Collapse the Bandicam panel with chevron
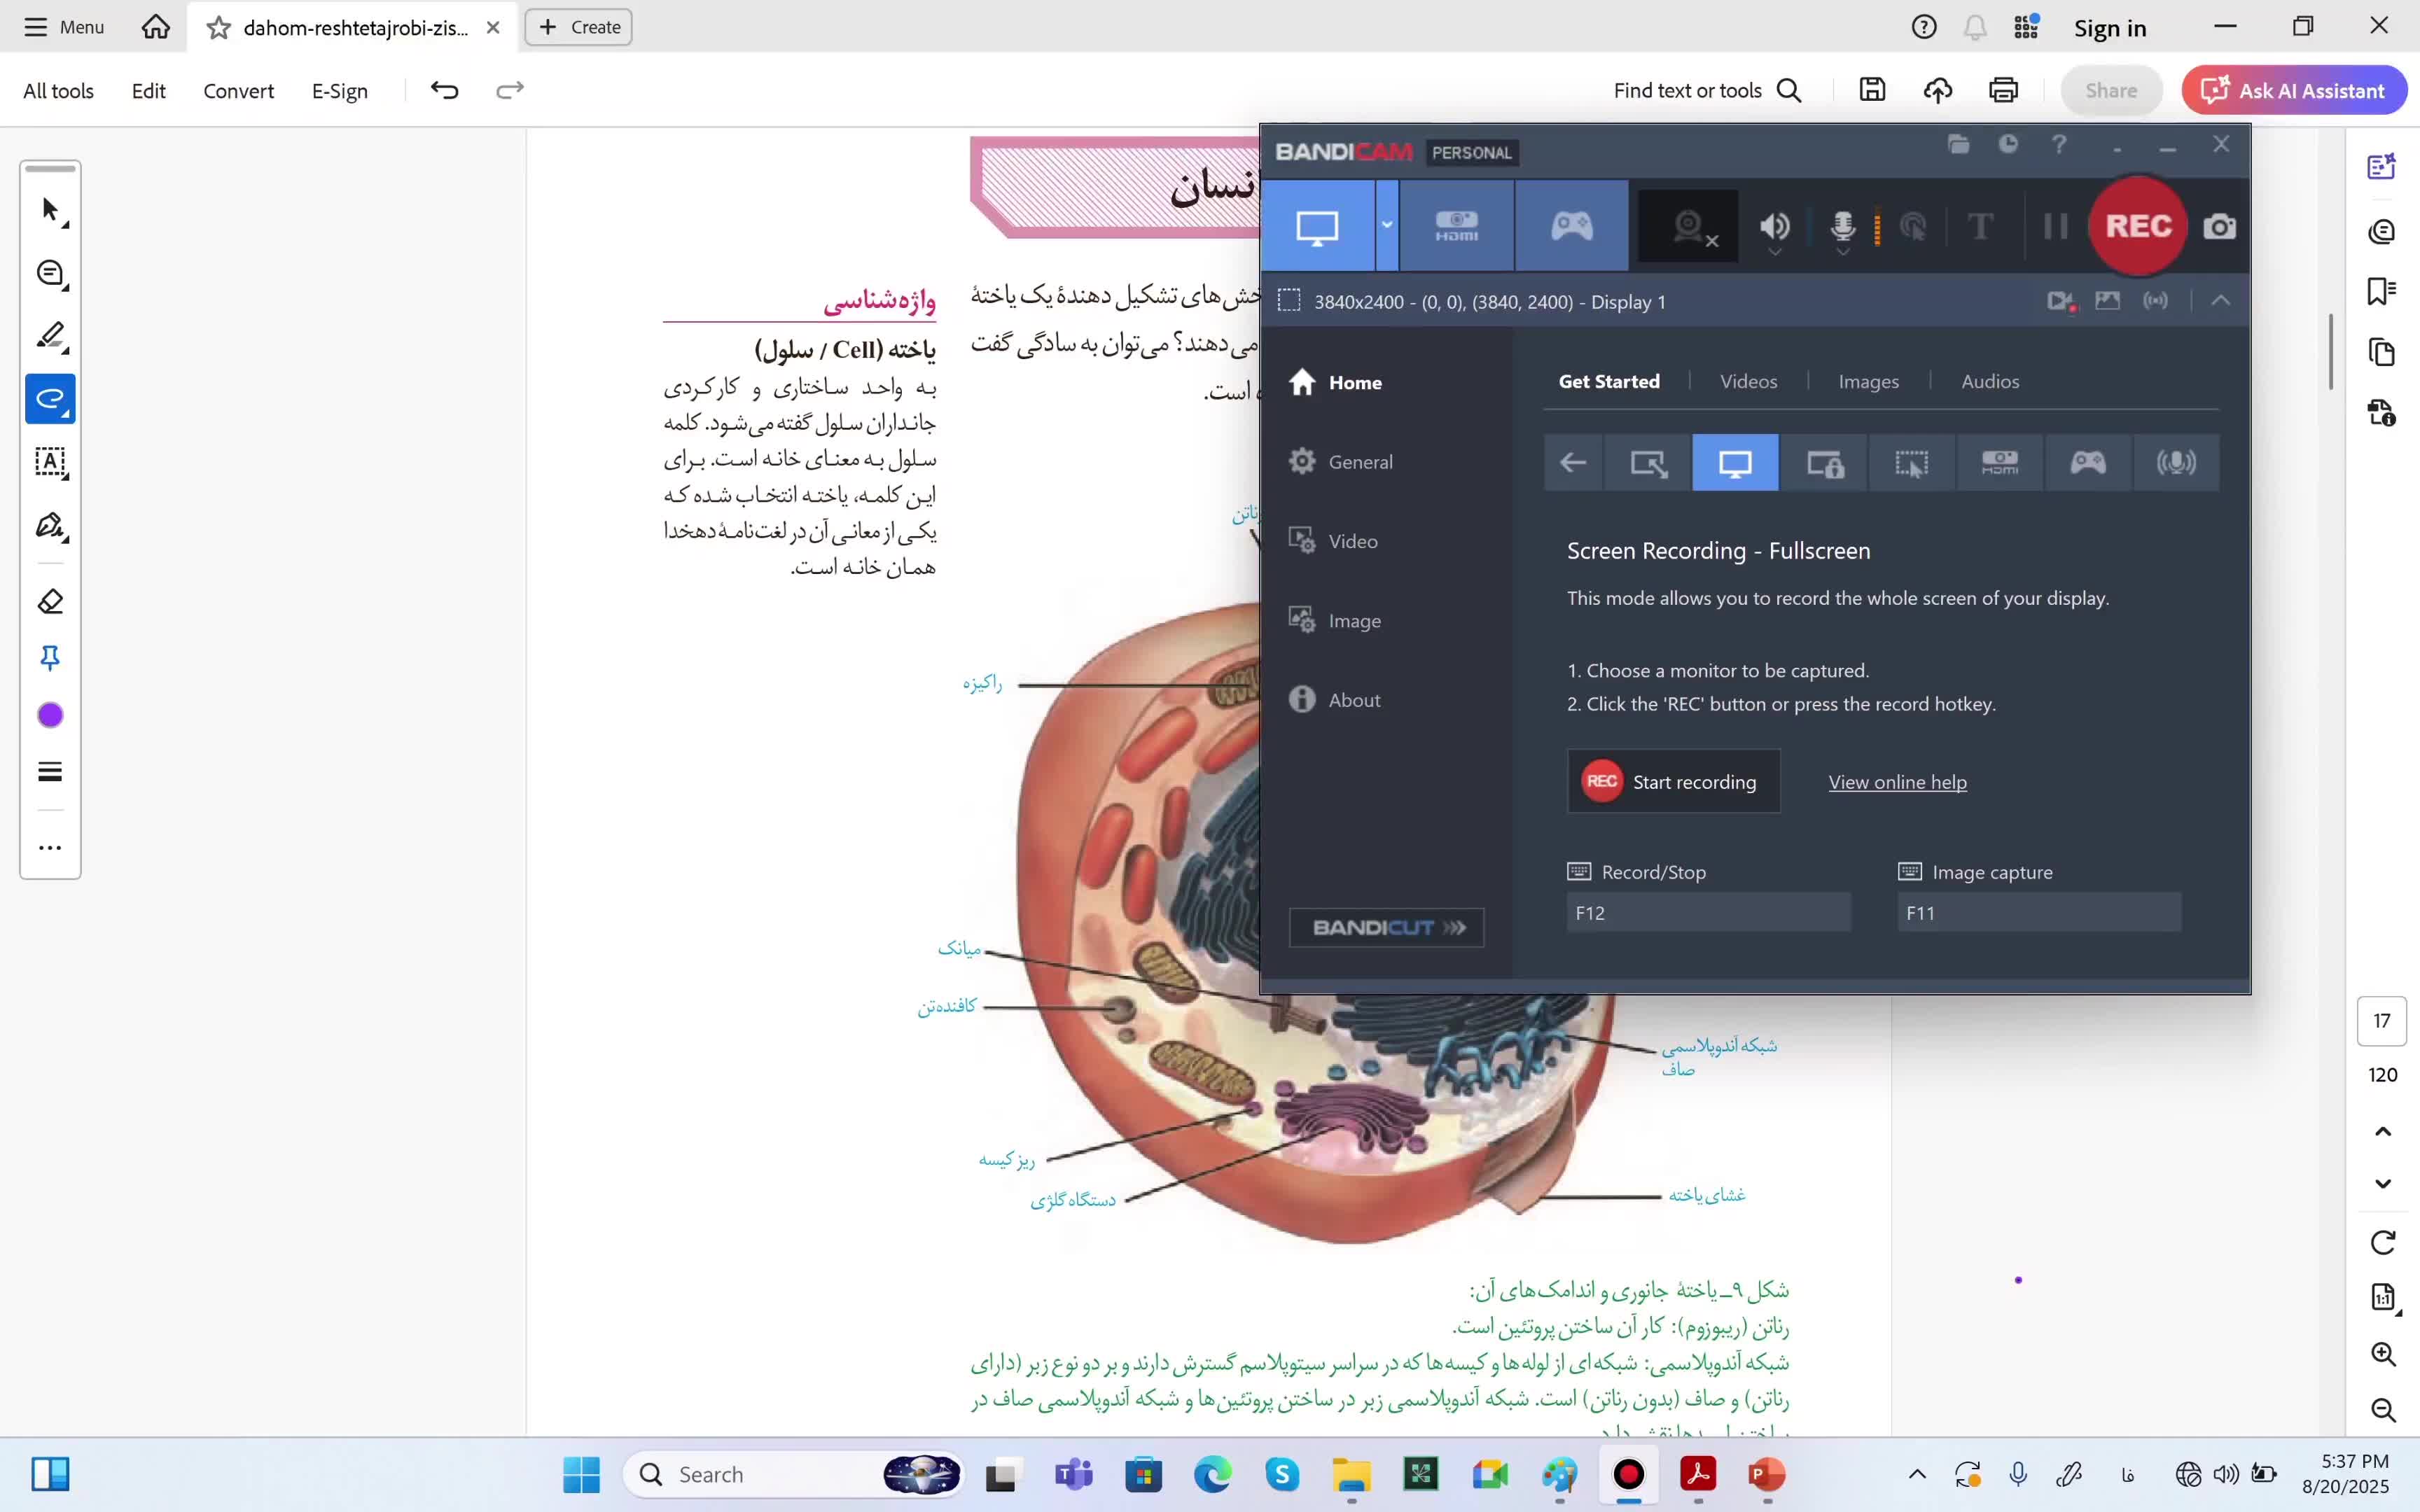Viewport: 2420px width, 1512px height. tap(2220, 301)
